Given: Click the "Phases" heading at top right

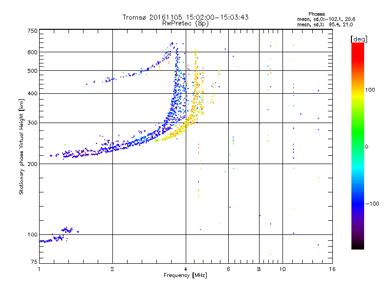Looking at the screenshot, I should tap(316, 14).
